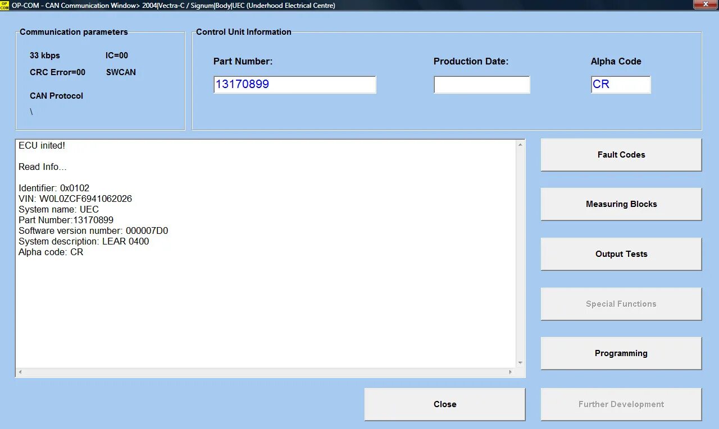
Task: Click the 'Production Date:' label
Action: point(471,62)
